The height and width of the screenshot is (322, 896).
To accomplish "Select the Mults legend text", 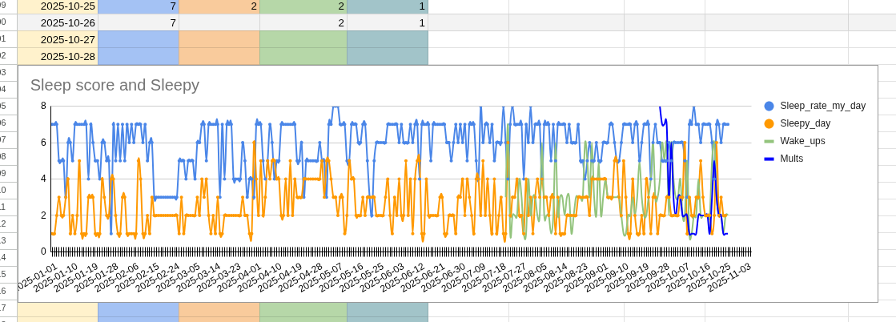I will tap(791, 159).
